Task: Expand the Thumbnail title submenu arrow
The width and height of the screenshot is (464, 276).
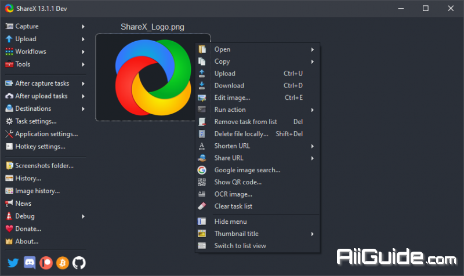Action: pyautogui.click(x=312, y=234)
